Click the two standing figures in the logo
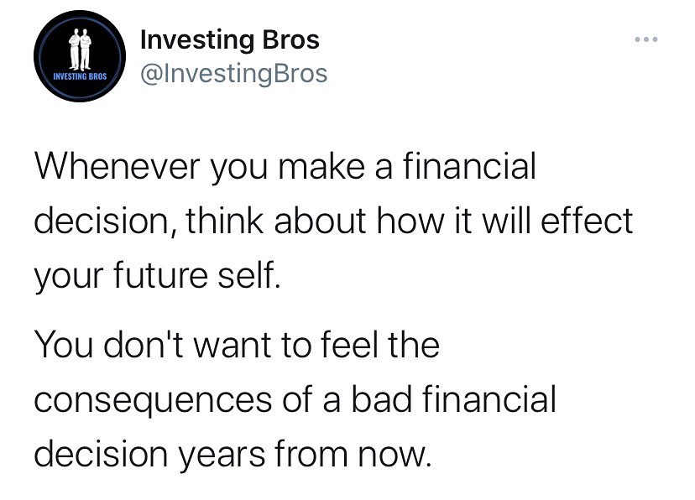 pyautogui.click(x=81, y=49)
